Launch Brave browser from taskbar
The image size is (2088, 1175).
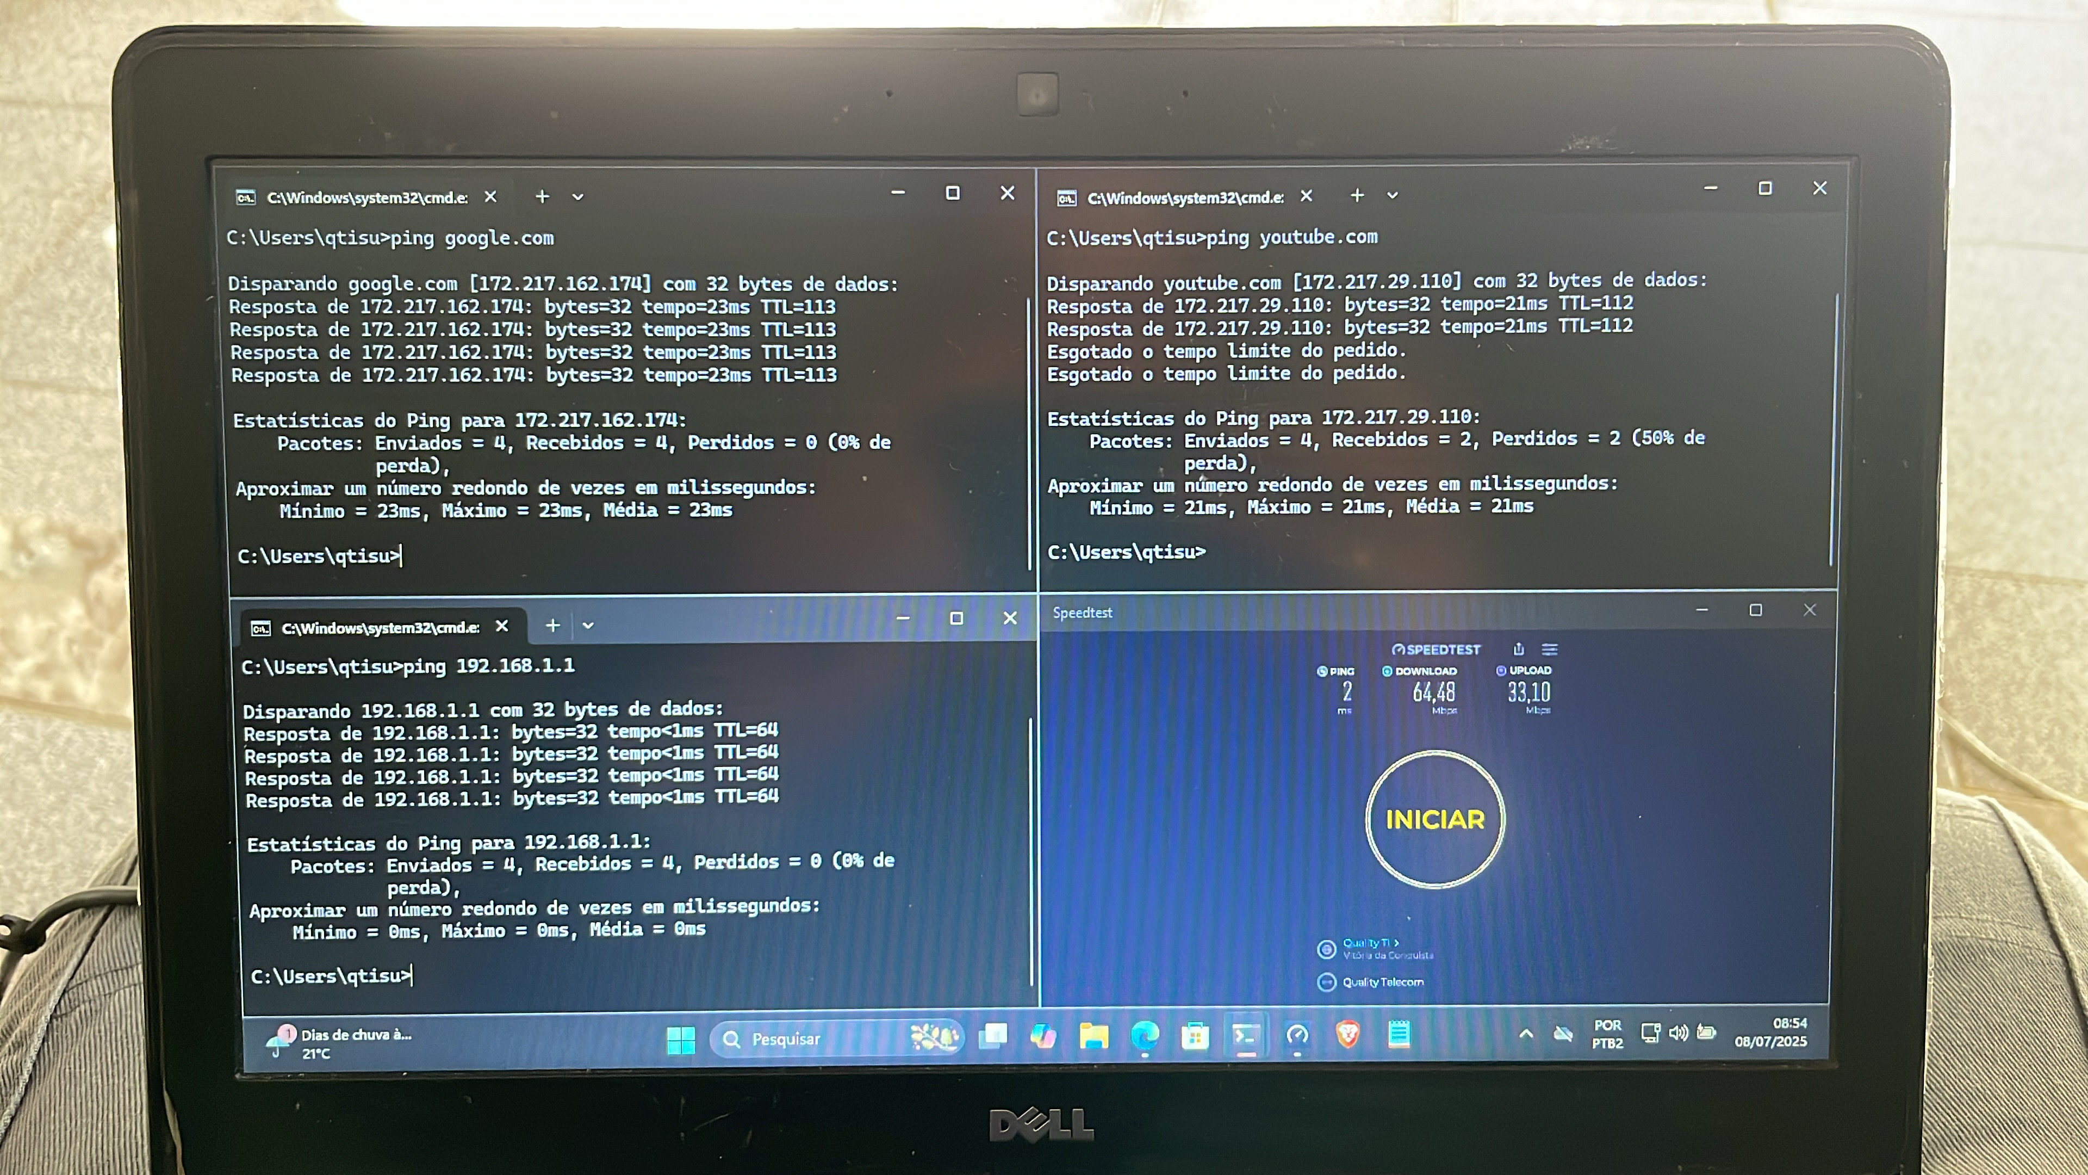[x=1347, y=1035]
